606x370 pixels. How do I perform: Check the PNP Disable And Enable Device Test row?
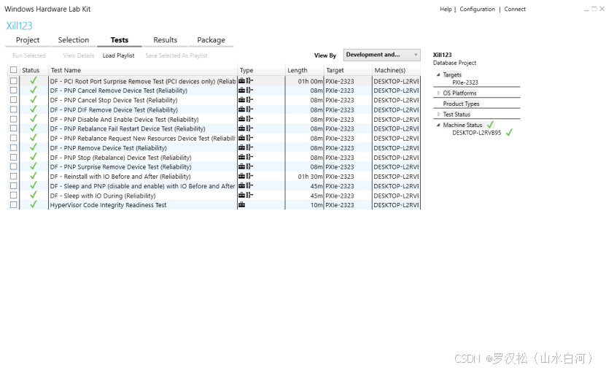tap(14, 119)
